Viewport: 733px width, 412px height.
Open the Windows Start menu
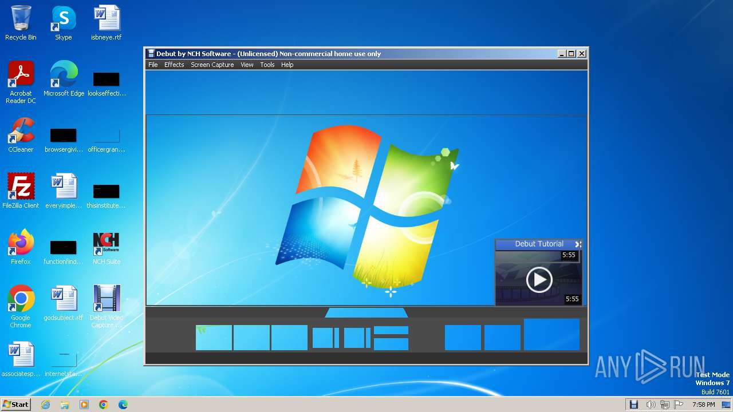point(15,404)
